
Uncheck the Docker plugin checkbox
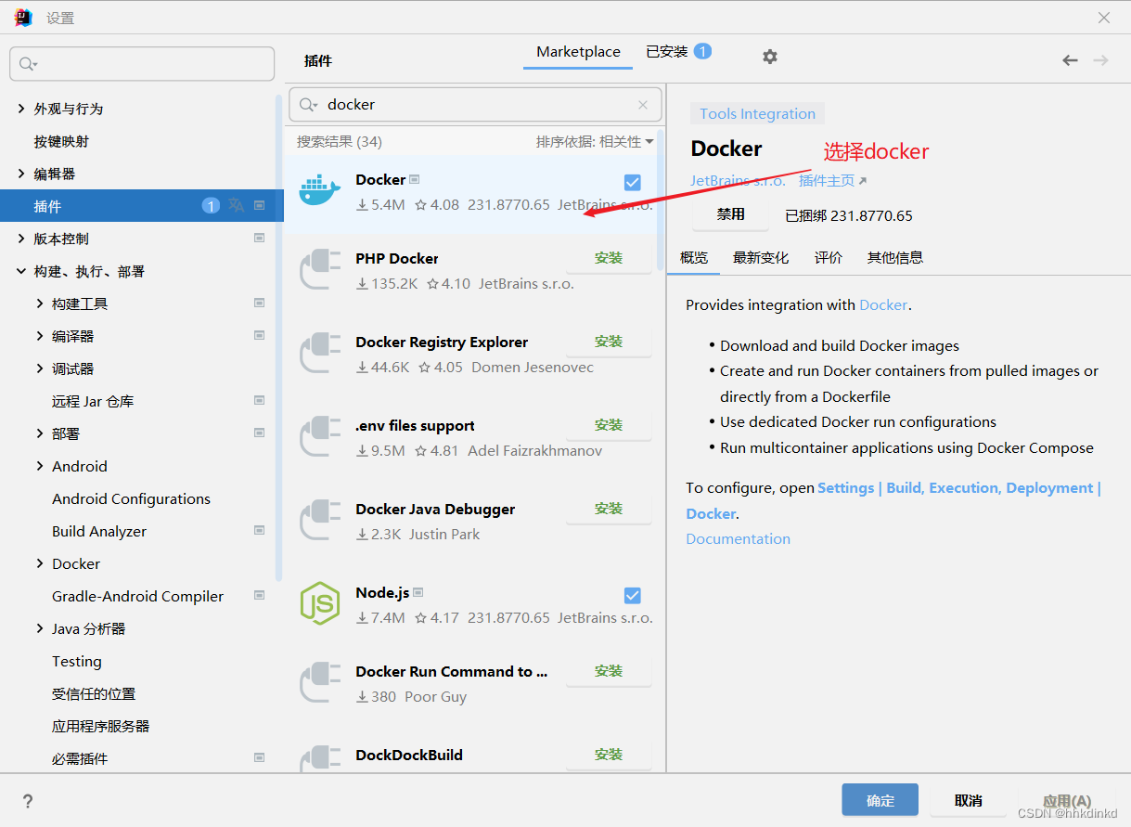tap(633, 183)
